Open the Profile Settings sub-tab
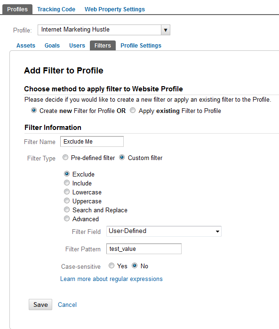Image resolution: width=279 pixels, height=329 pixels. (x=141, y=46)
